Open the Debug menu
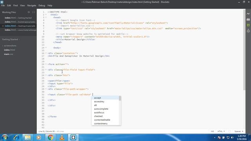251x141 pixels. [42, 5]
